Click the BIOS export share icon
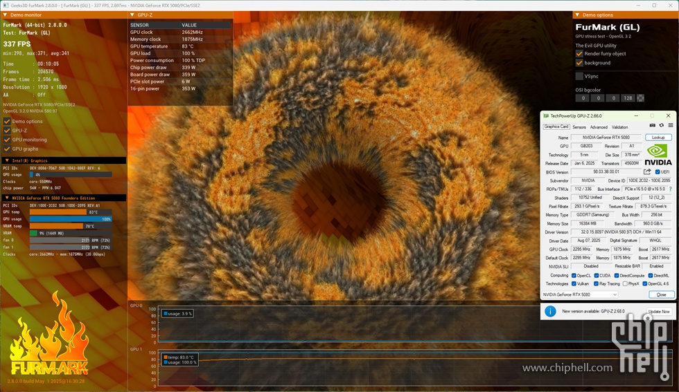679x392 pixels. (647, 171)
